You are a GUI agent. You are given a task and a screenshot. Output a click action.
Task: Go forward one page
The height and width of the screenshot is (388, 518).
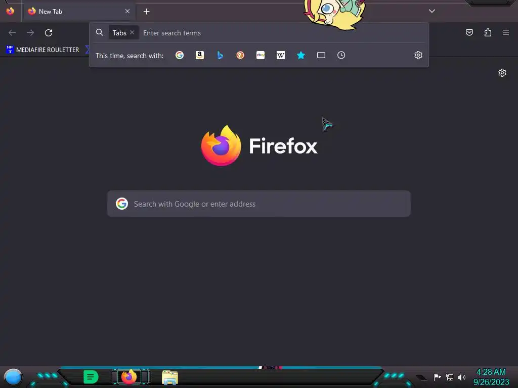[30, 33]
